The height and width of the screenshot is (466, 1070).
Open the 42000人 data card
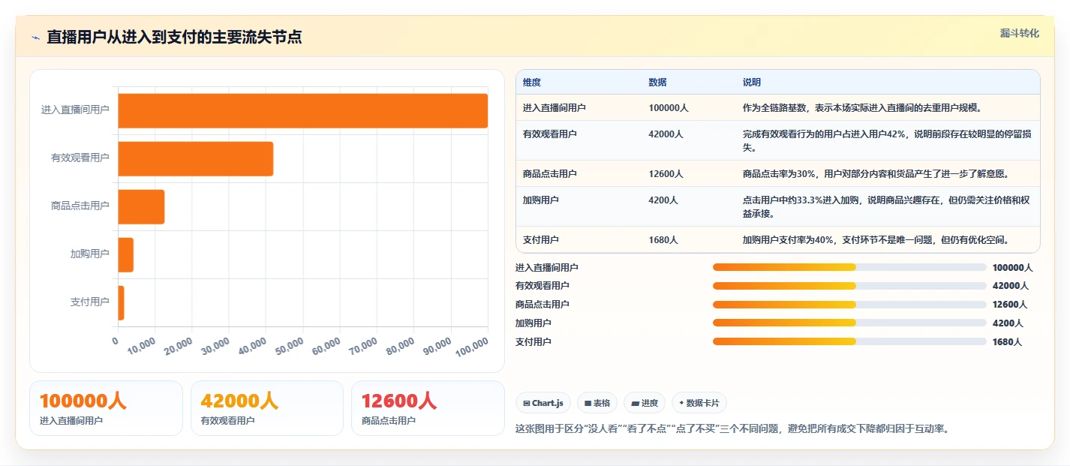click(267, 408)
